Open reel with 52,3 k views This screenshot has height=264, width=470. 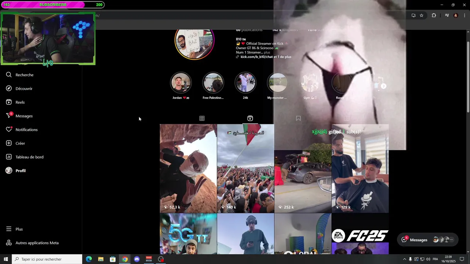188,168
